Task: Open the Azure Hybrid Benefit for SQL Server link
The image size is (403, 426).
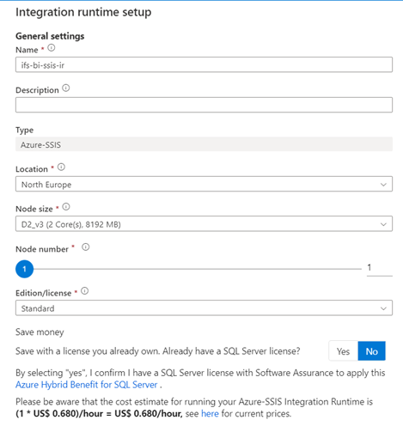Action: pos(87,385)
